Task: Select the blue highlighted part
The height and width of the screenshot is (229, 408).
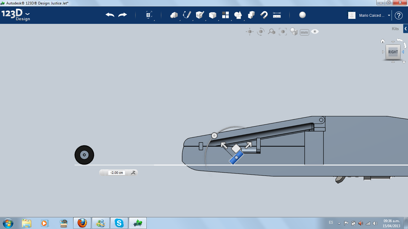Action: (x=236, y=157)
